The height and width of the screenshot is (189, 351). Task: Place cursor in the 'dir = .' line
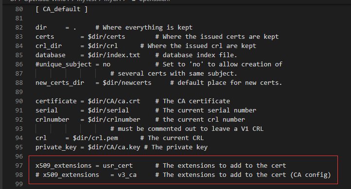pos(56,28)
